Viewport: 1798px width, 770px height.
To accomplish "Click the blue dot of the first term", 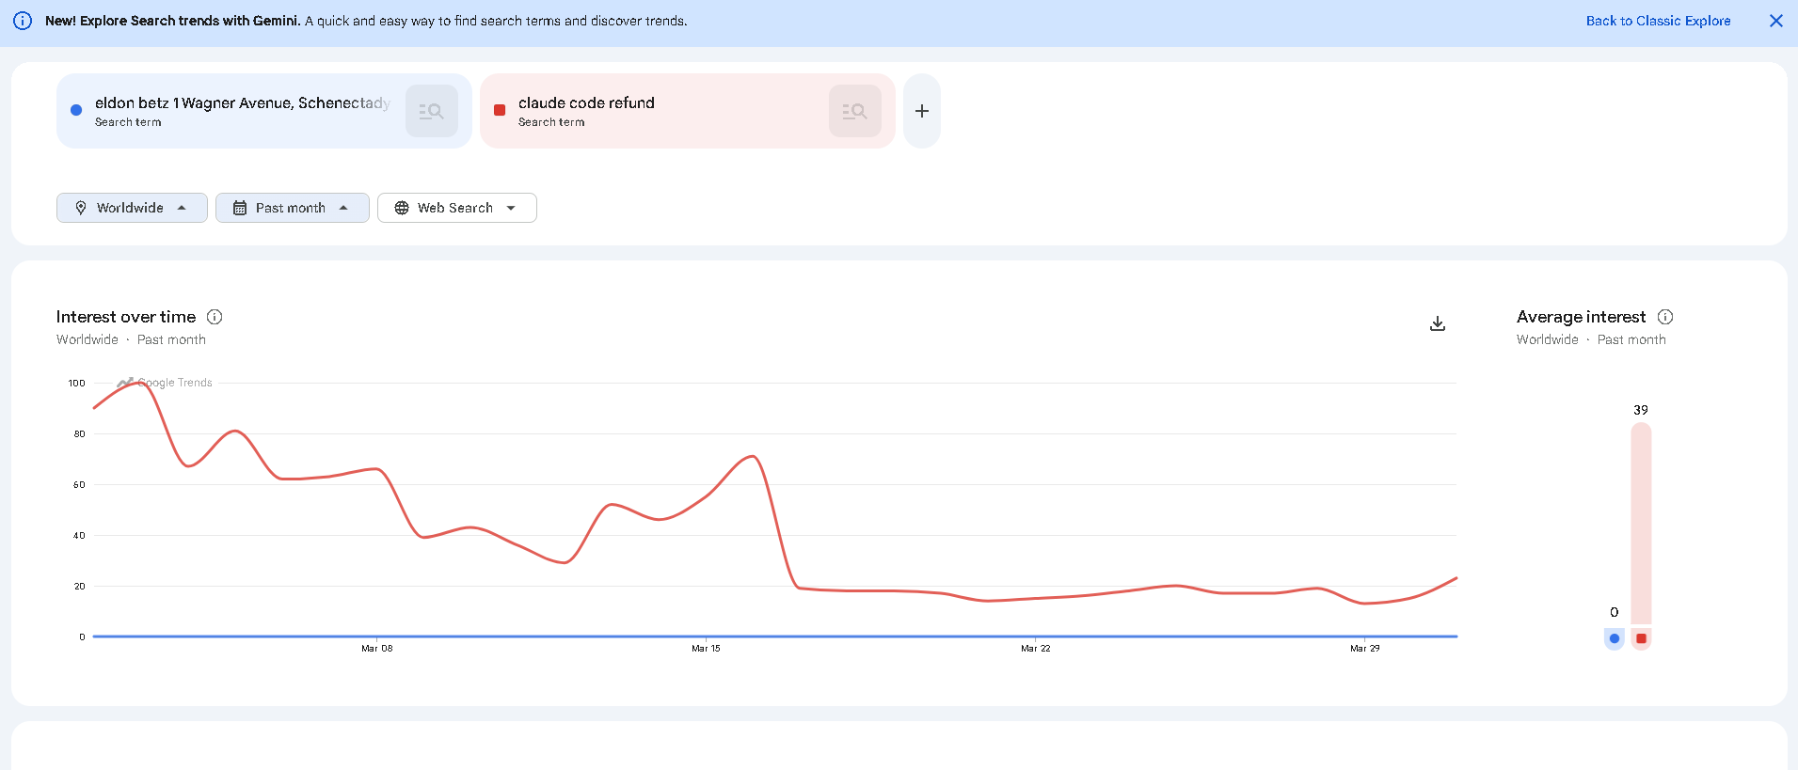I will [x=76, y=110].
